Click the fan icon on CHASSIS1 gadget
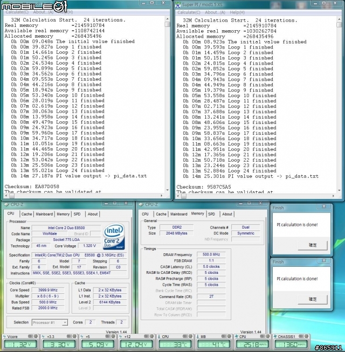This screenshot has height=352, width=345. tap(275, 336)
